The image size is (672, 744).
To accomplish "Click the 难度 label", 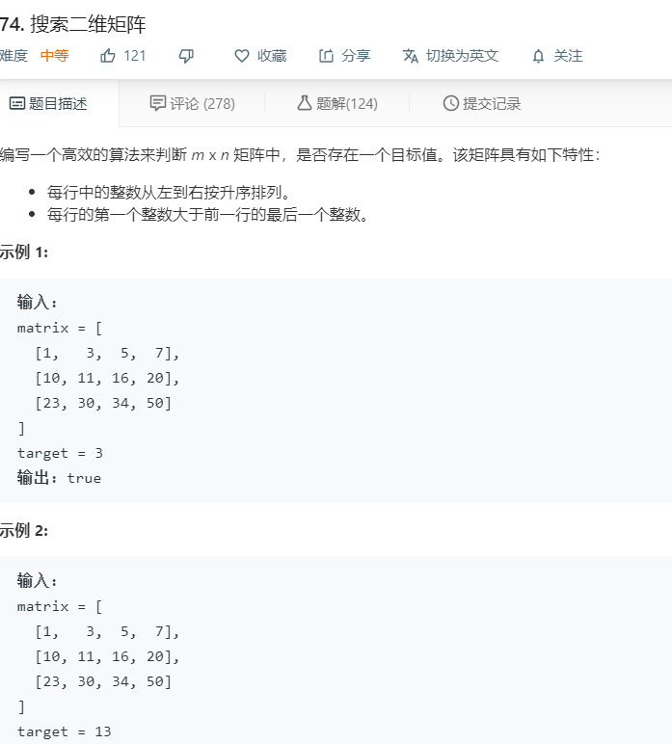I will tap(13, 56).
